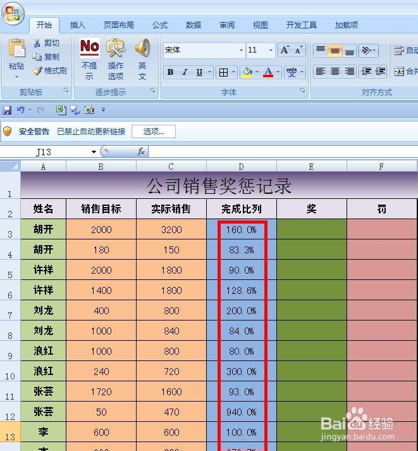Toggle Underline formatting

pos(199,72)
